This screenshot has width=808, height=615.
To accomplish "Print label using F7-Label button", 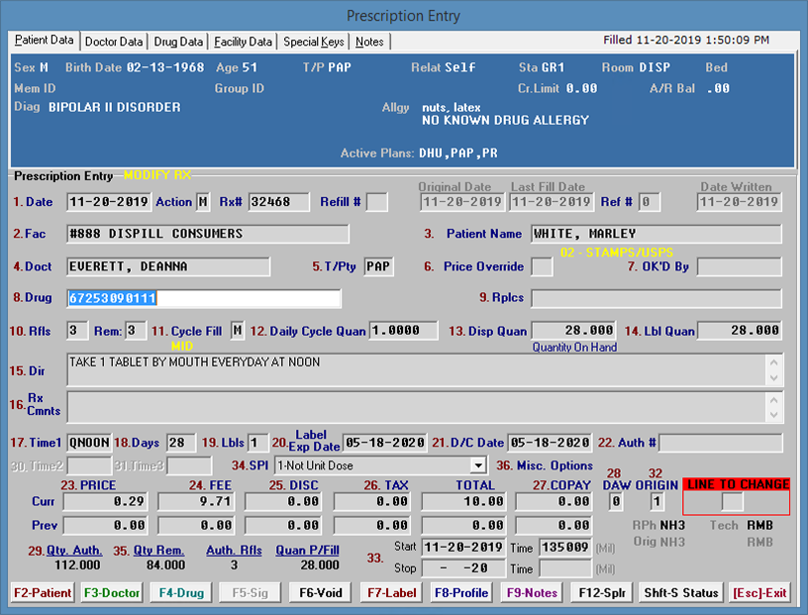I will tap(390, 592).
